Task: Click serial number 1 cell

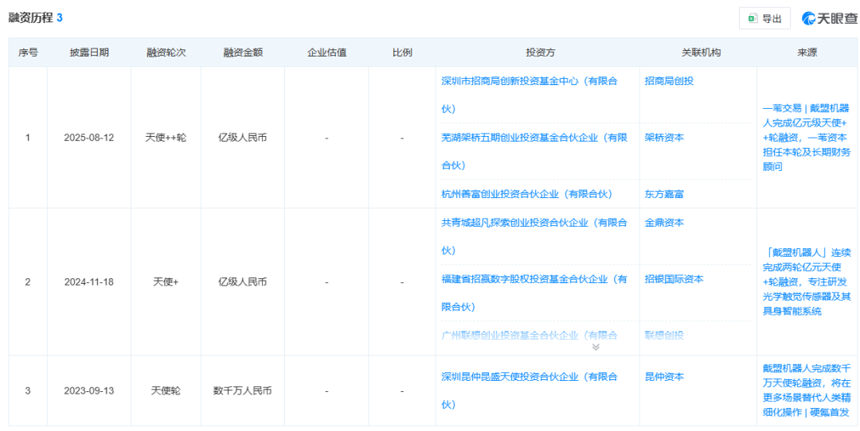Action: click(x=28, y=138)
